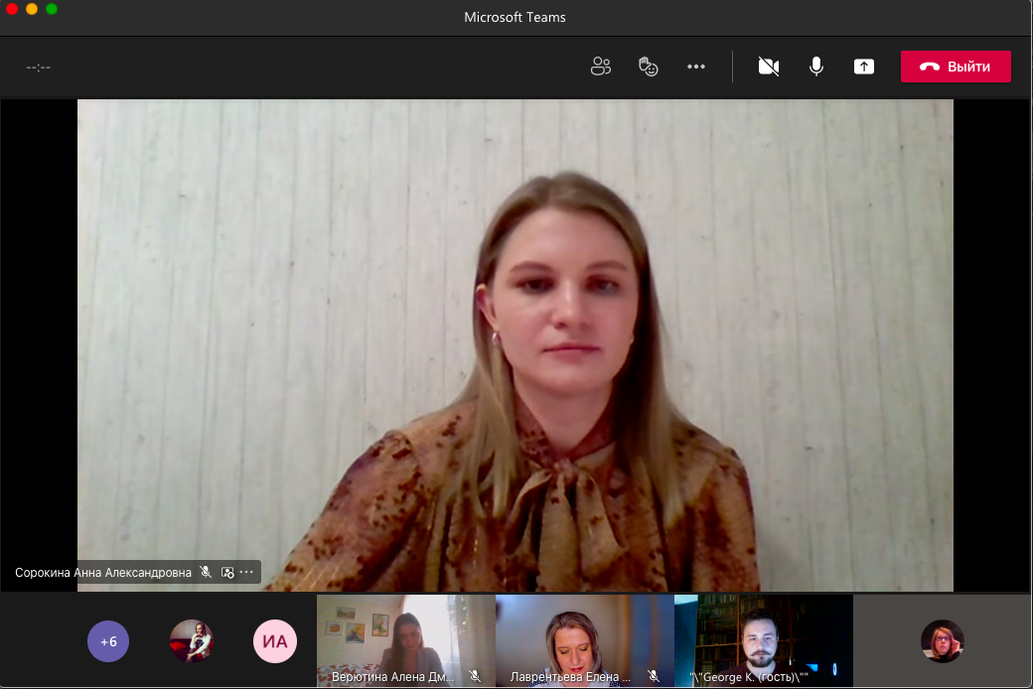Click the self-view avatar at bottom right
Image resolution: width=1033 pixels, height=689 pixels.
coord(942,641)
